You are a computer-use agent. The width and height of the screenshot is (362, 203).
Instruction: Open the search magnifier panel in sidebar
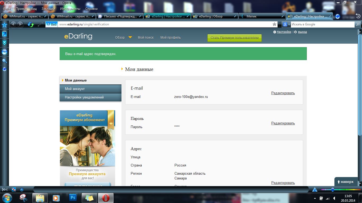[4, 61]
